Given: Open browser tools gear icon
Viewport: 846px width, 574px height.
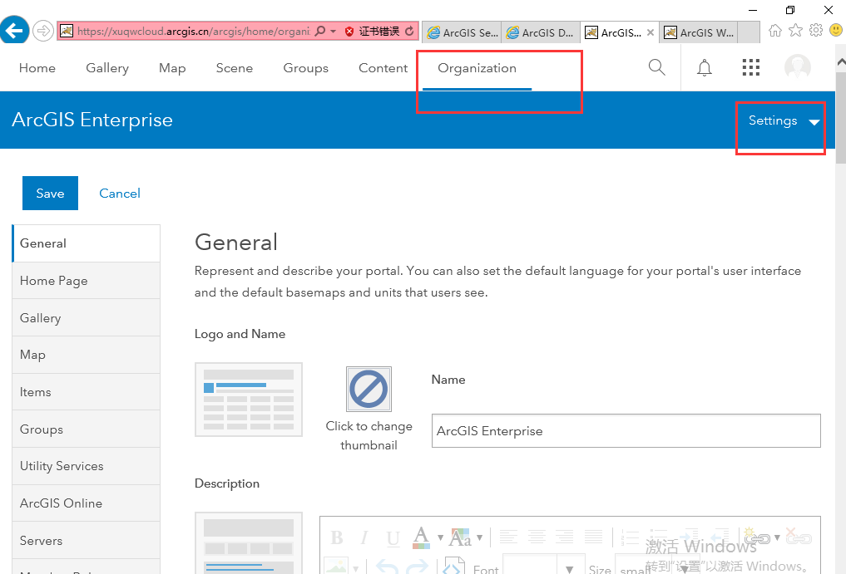Looking at the screenshot, I should click(x=816, y=30).
